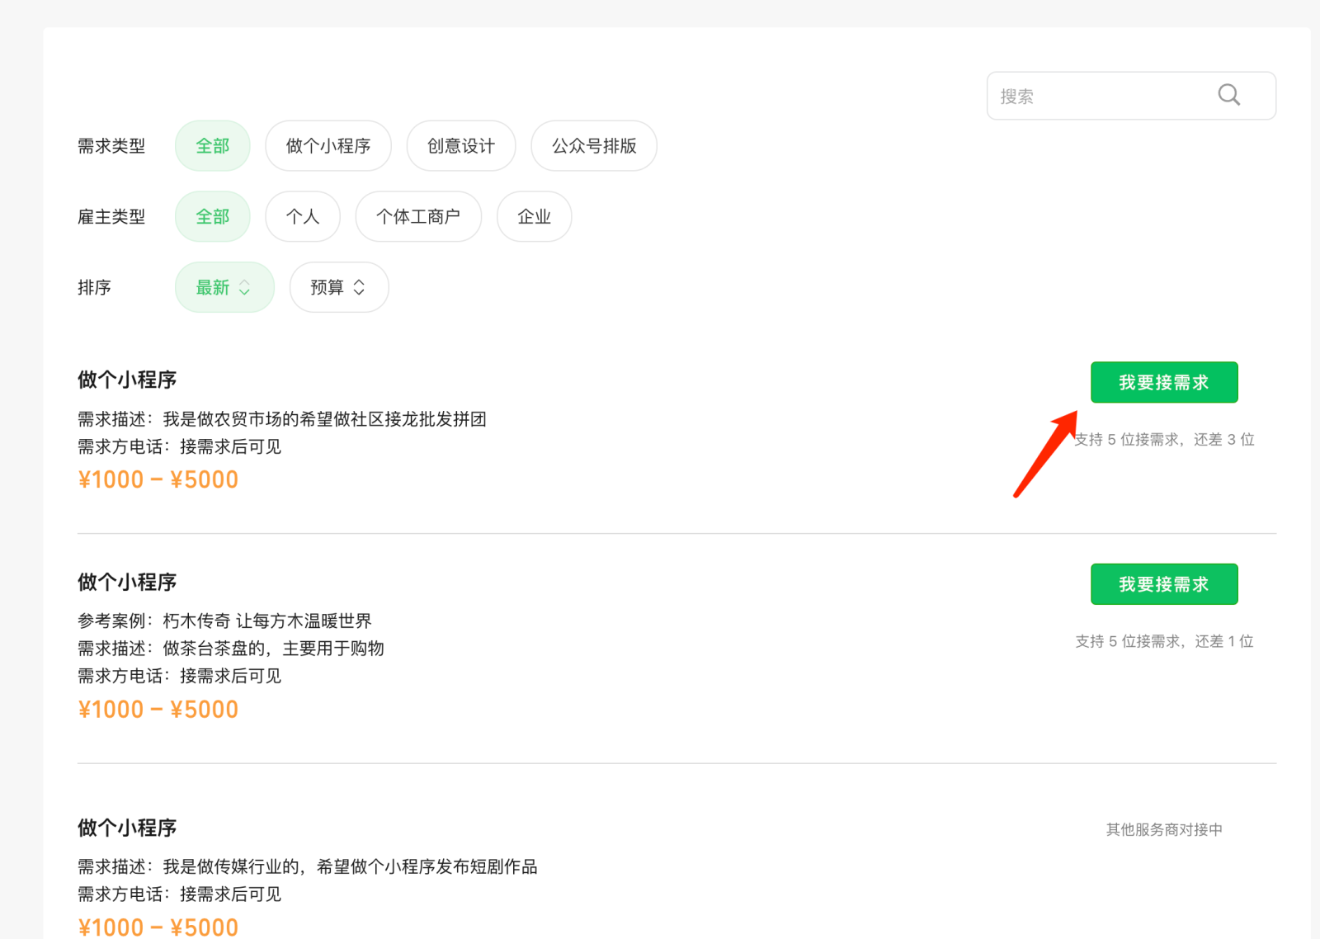Focus the 搜索 input field
This screenshot has width=1320, height=939.
1131,96
